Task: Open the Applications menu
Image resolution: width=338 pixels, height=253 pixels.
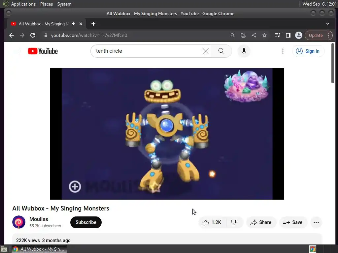Action: click(x=23, y=4)
